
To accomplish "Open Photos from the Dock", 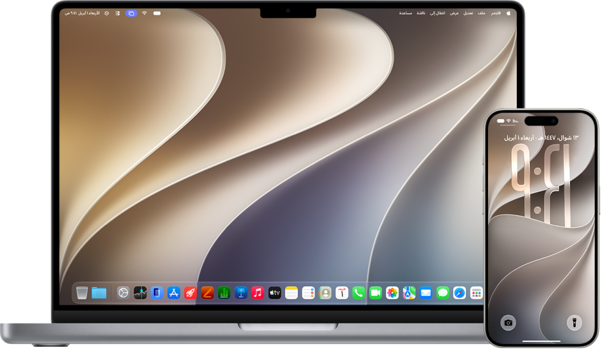I will (392, 293).
